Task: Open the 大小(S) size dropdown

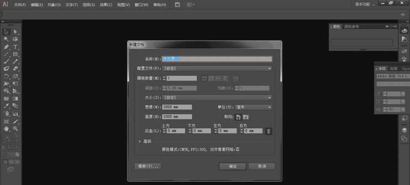Action: (217, 98)
